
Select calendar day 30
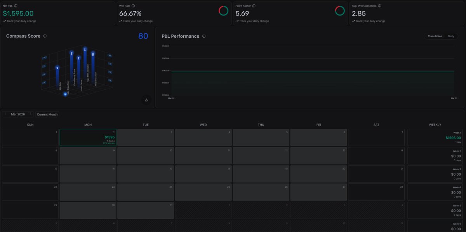88,210
